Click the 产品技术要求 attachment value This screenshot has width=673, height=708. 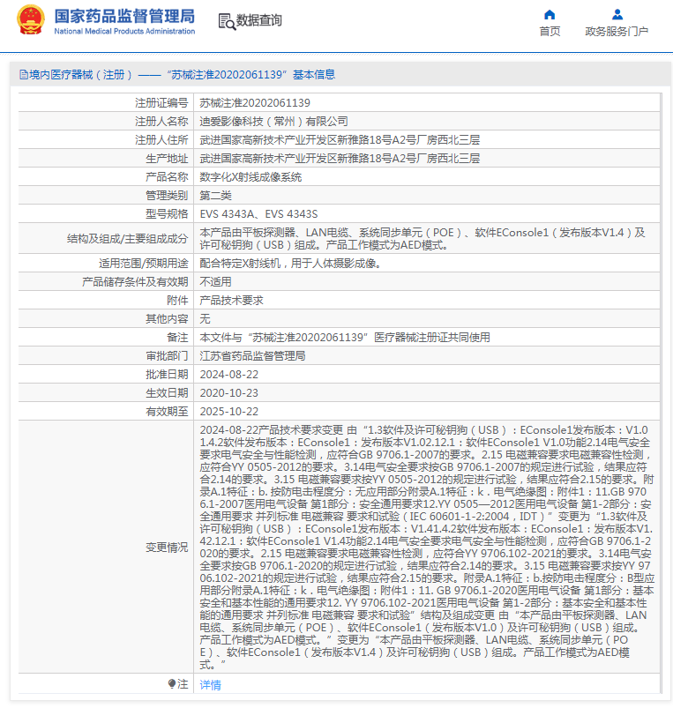(x=231, y=301)
